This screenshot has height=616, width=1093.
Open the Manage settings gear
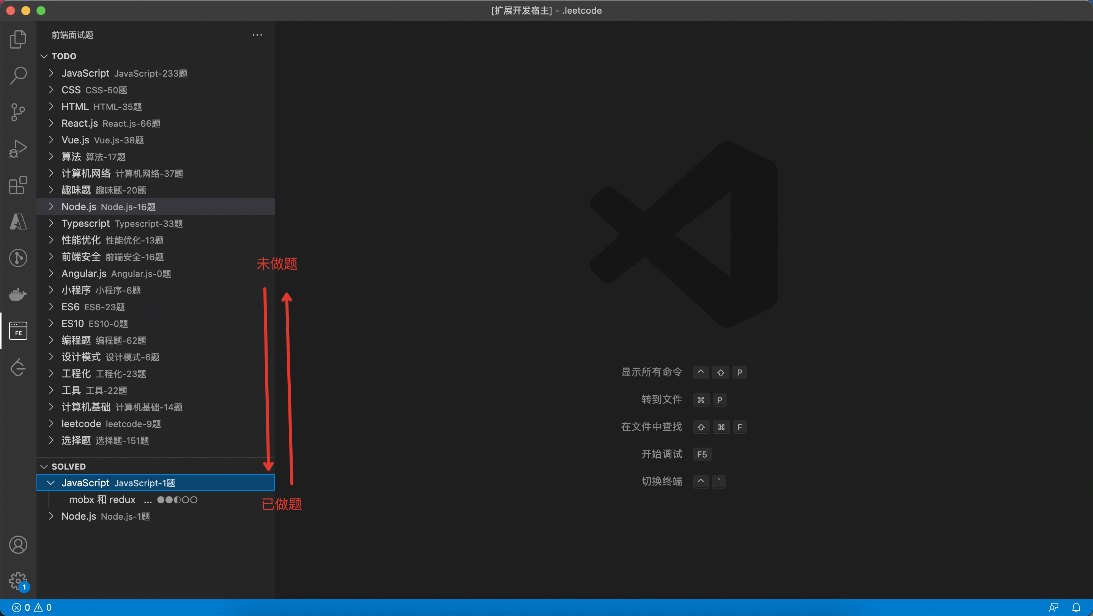pos(18,581)
